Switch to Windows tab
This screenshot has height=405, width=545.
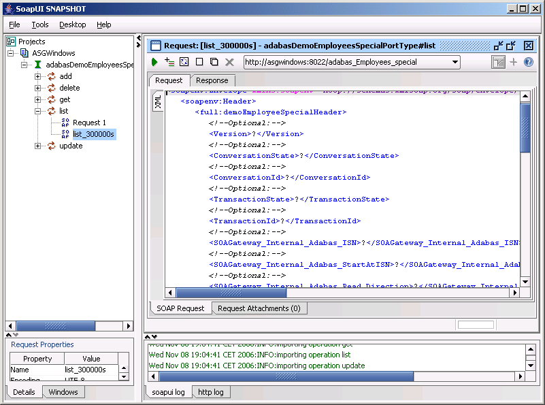click(x=63, y=392)
